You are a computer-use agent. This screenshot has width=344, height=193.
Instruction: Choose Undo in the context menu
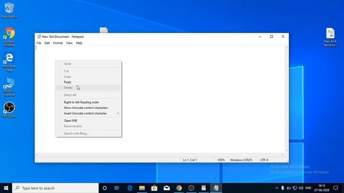88,64
